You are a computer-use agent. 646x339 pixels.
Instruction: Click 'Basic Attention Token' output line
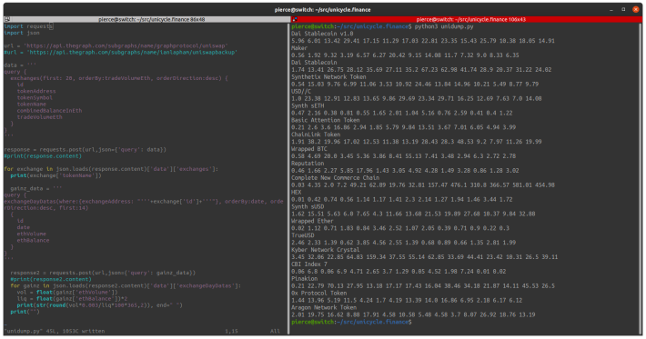pyautogui.click(x=326, y=120)
